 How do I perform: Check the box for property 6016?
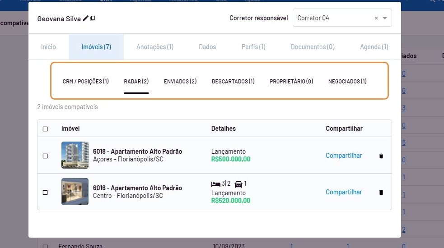45,193
